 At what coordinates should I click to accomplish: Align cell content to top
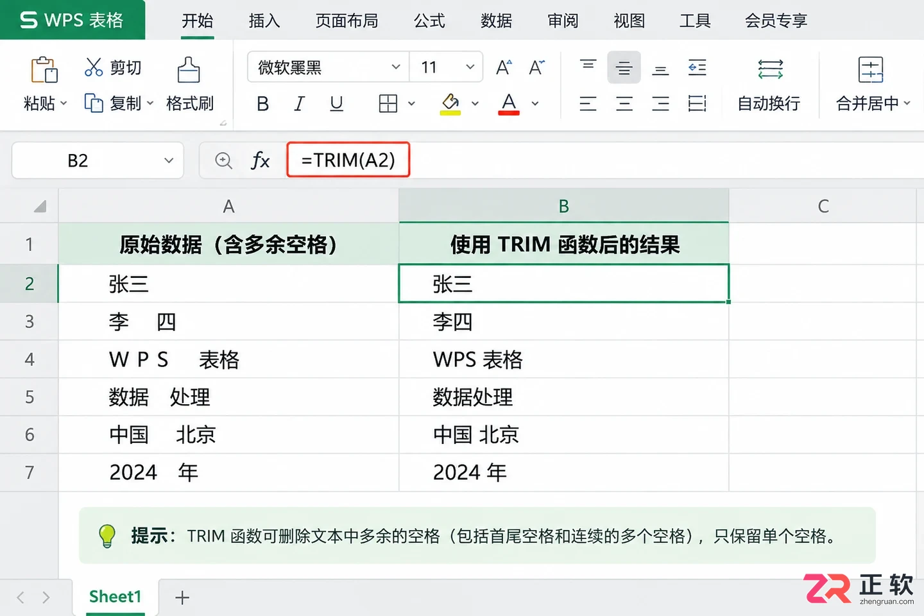click(x=588, y=67)
